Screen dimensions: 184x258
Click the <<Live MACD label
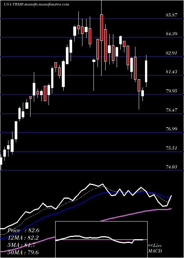(155, 248)
